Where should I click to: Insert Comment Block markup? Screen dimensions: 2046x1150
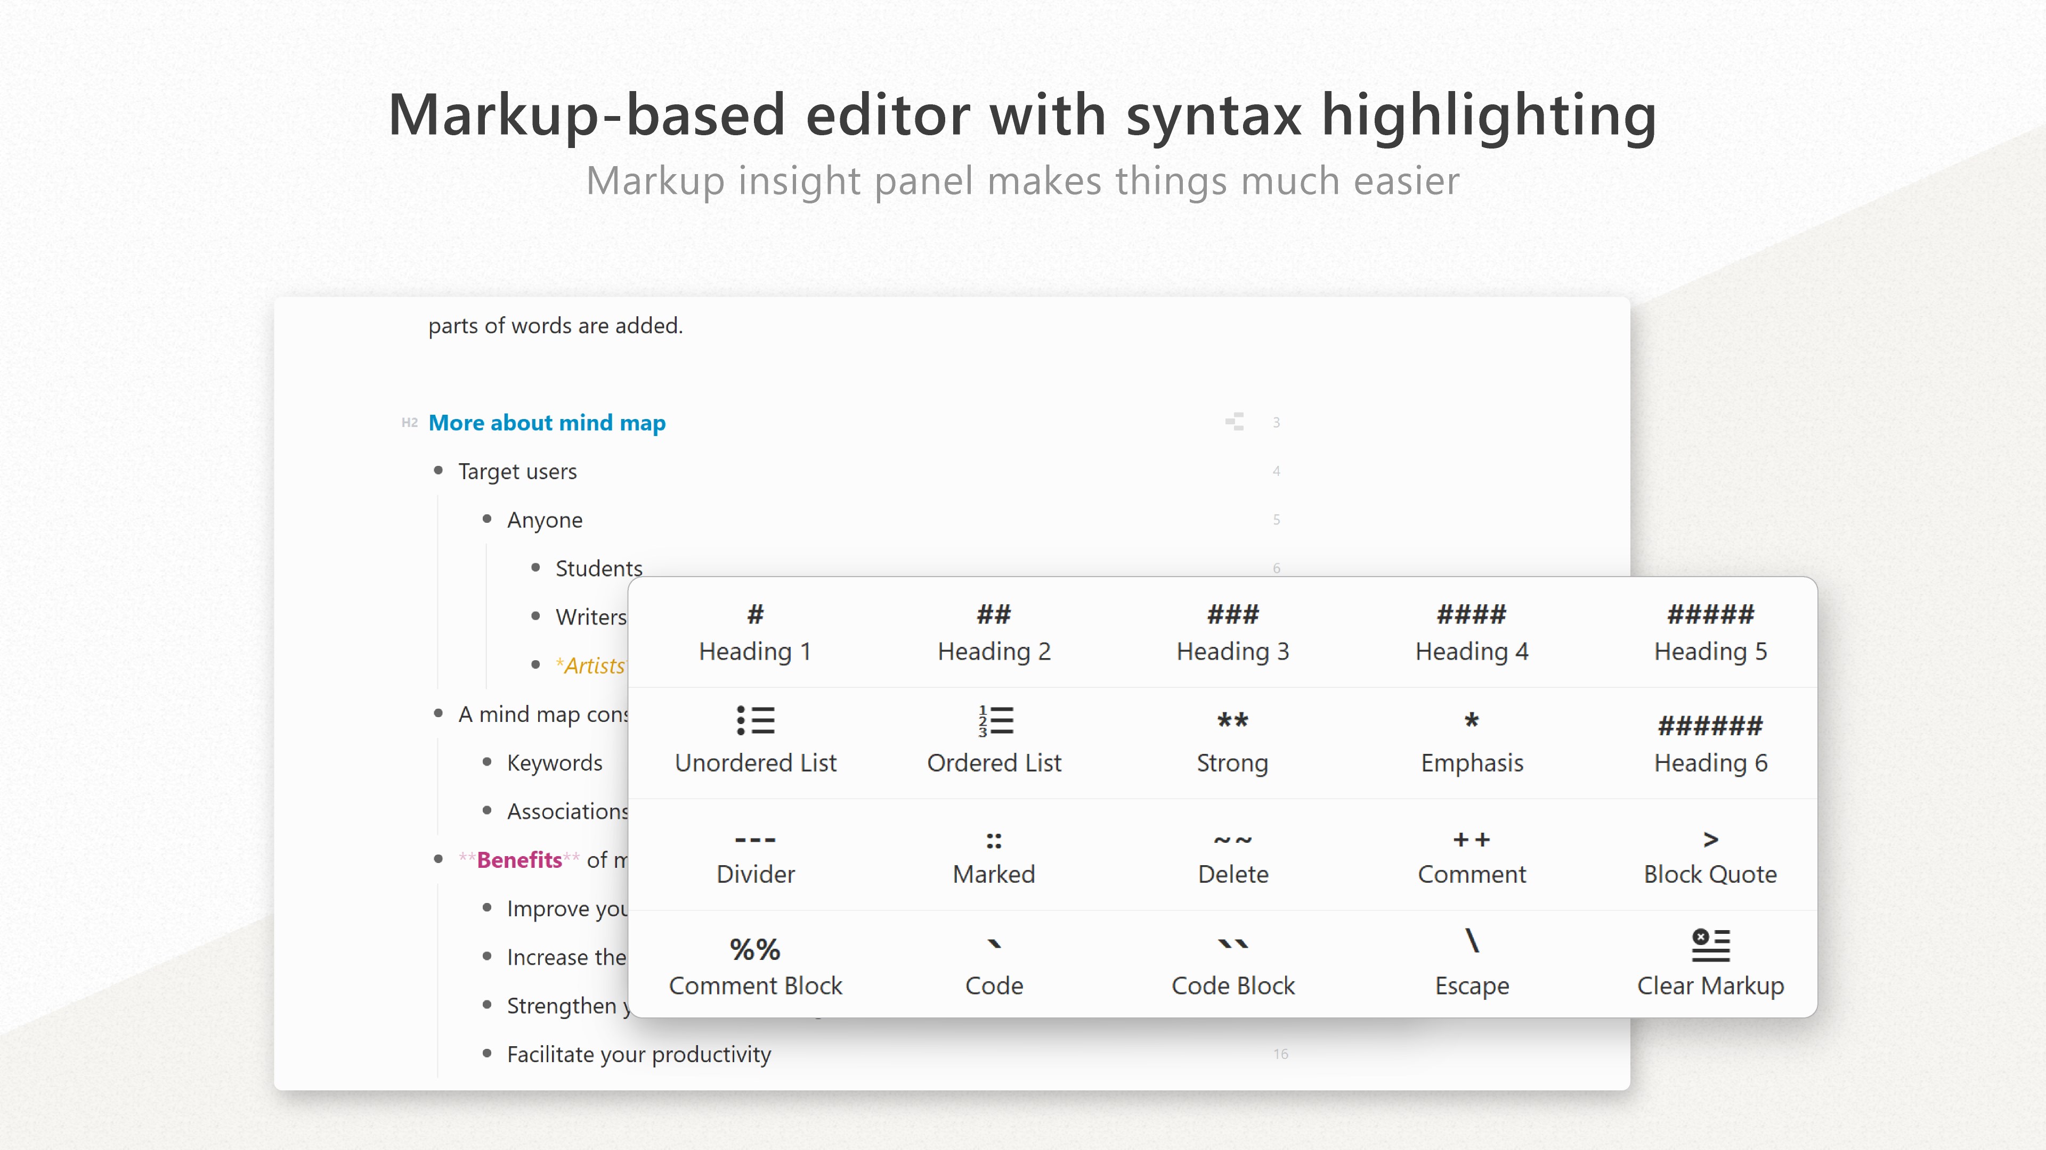click(x=754, y=964)
